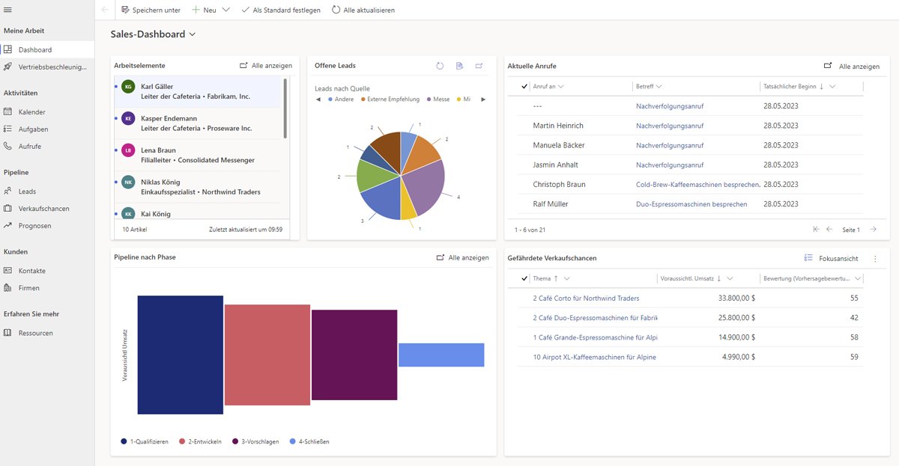Open the report view of Offene Leads
Viewport: 899px width, 466px height.
(459, 66)
